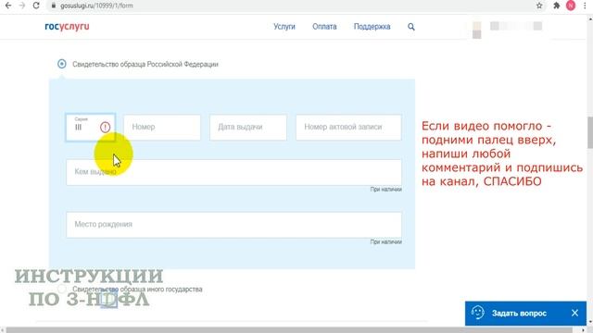Open the Задать вопрос chat button
This screenshot has height=333, width=593.
click(519, 313)
